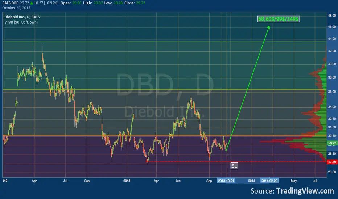
Task: Click the 26.60 price axis label
Action: [x=332, y=172]
